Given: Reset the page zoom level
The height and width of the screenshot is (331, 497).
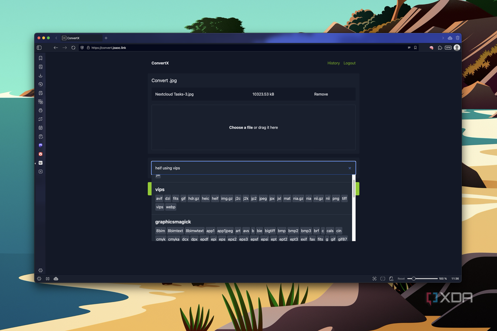Looking at the screenshot, I should click(401, 278).
